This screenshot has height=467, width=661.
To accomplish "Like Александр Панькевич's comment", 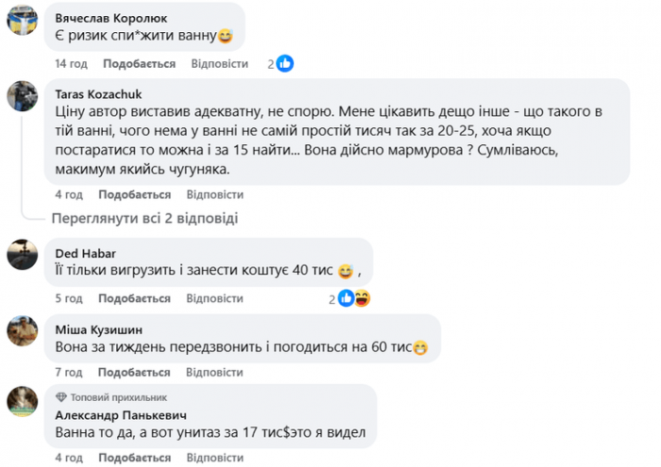I will tap(134, 458).
